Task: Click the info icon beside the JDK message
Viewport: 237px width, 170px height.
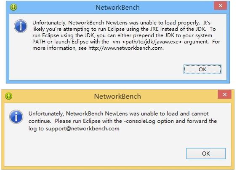Action: click(21, 26)
